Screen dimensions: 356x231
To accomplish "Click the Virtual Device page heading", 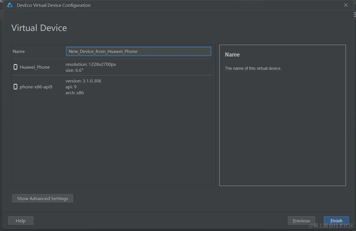I will [x=39, y=28].
